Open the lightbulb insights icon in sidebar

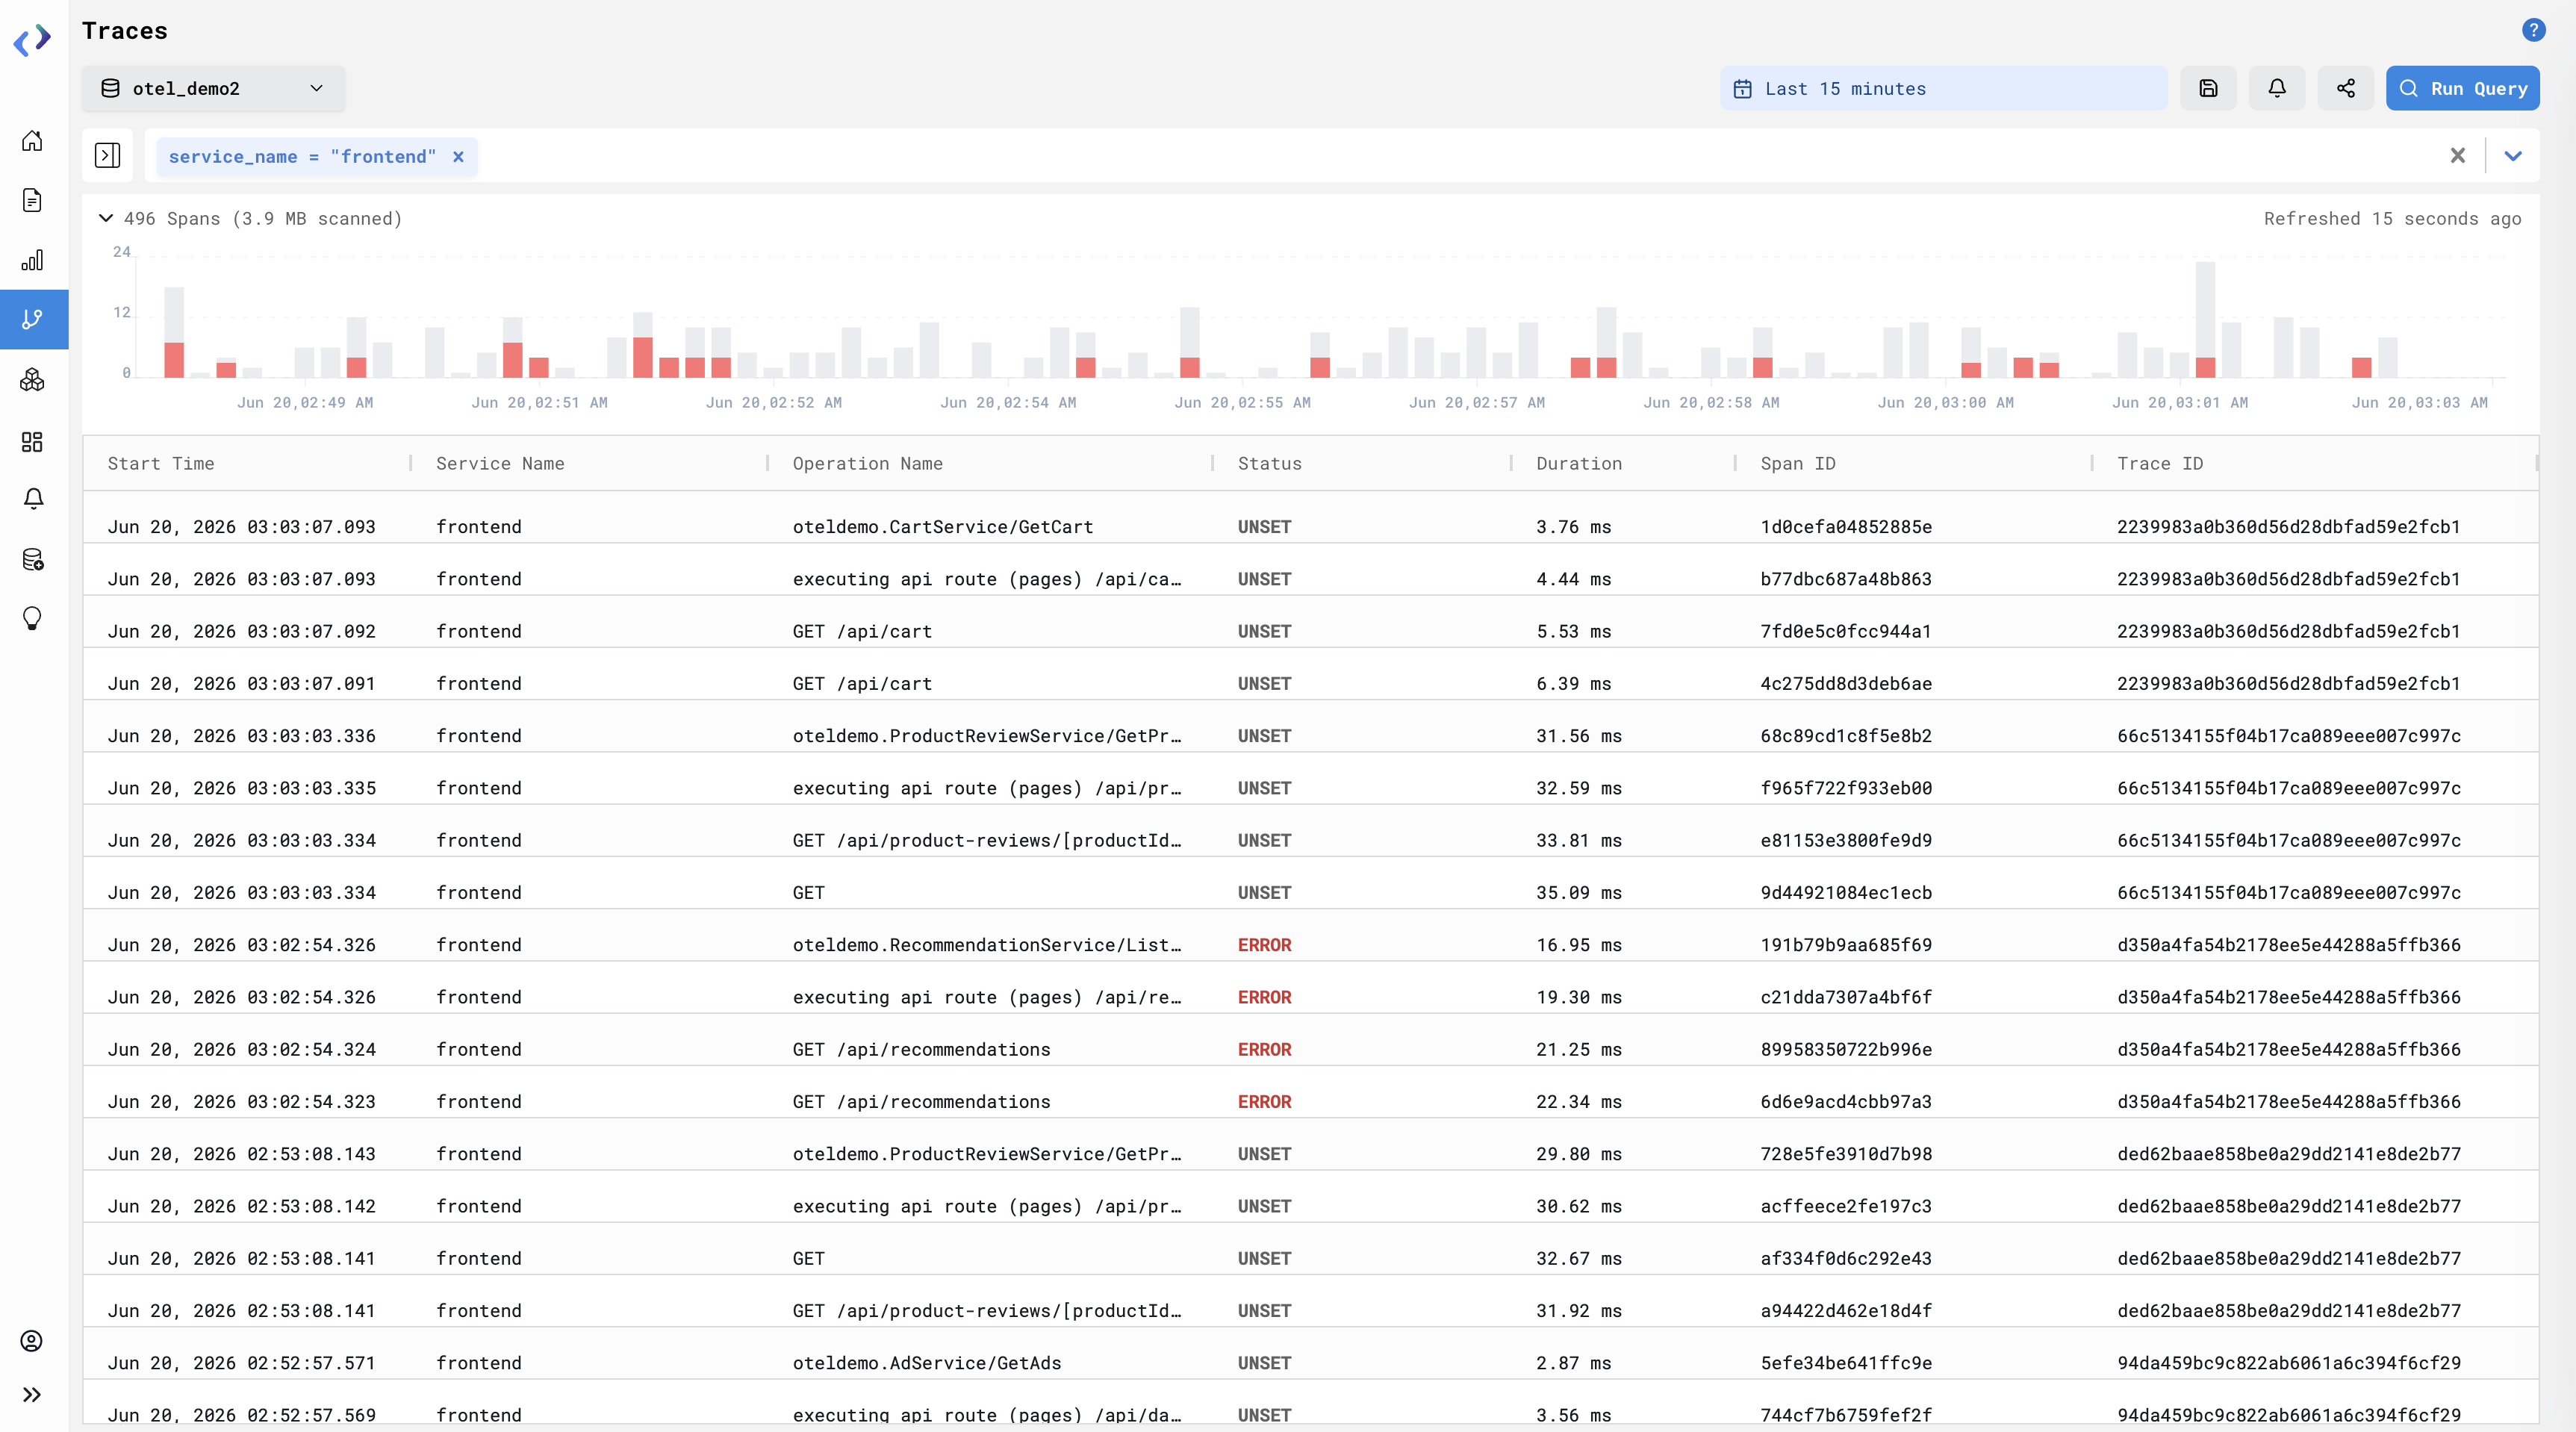pyautogui.click(x=32, y=618)
